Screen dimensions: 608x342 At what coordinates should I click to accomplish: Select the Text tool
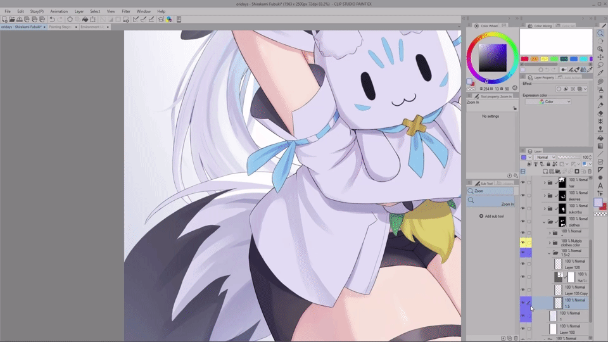(600, 186)
